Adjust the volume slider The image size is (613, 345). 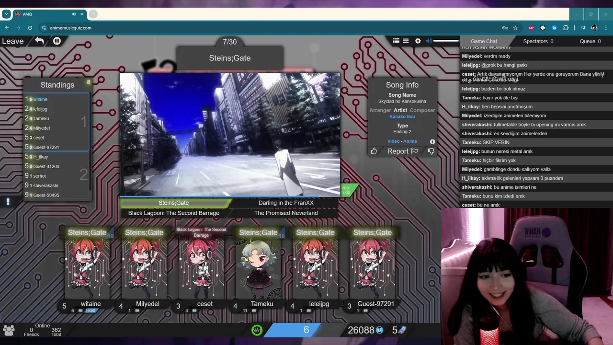[x=446, y=41]
